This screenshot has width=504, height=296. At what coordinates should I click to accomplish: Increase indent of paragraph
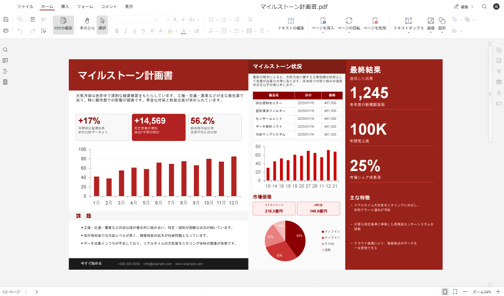[249, 20]
